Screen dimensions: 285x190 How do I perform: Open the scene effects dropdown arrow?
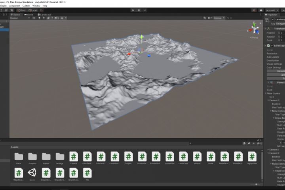[52, 18]
